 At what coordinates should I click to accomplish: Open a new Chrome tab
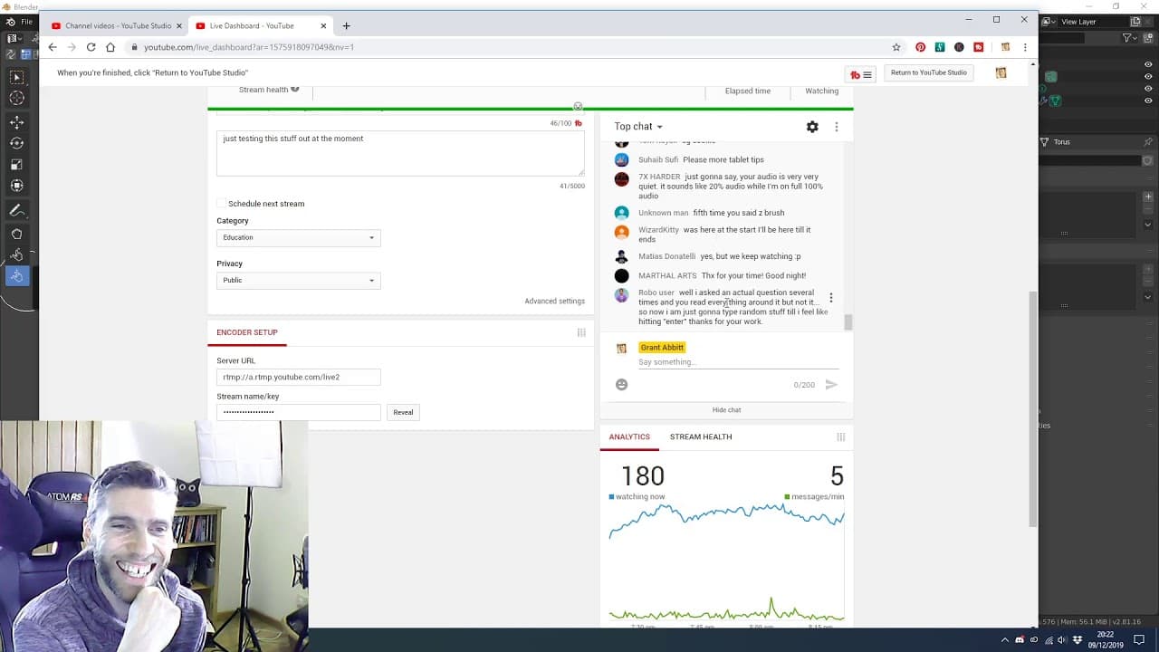(346, 26)
